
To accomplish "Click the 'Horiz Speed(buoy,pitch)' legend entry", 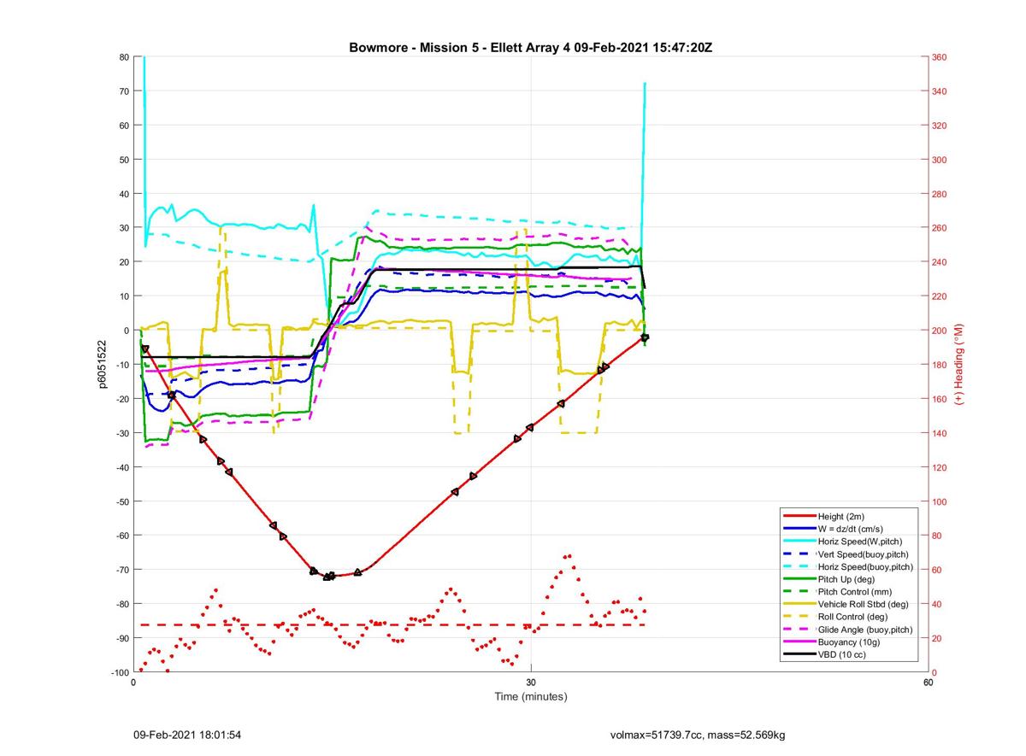I will [866, 566].
